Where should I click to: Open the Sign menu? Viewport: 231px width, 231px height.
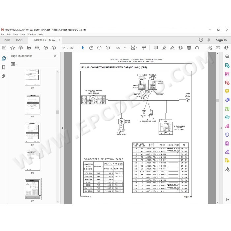tap(22, 34)
